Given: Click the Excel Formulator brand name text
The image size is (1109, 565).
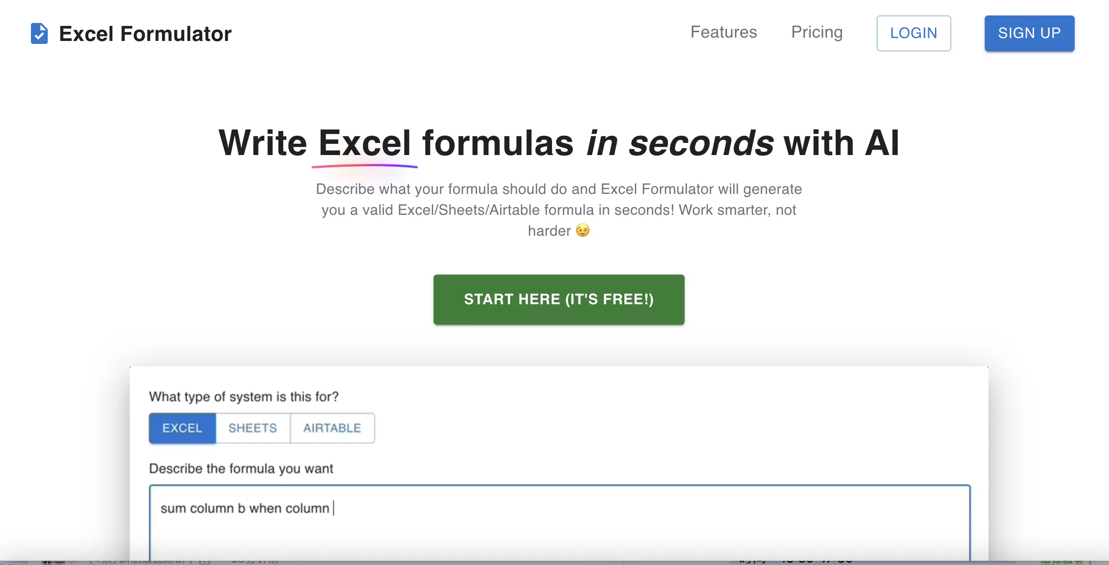Looking at the screenshot, I should (x=146, y=33).
